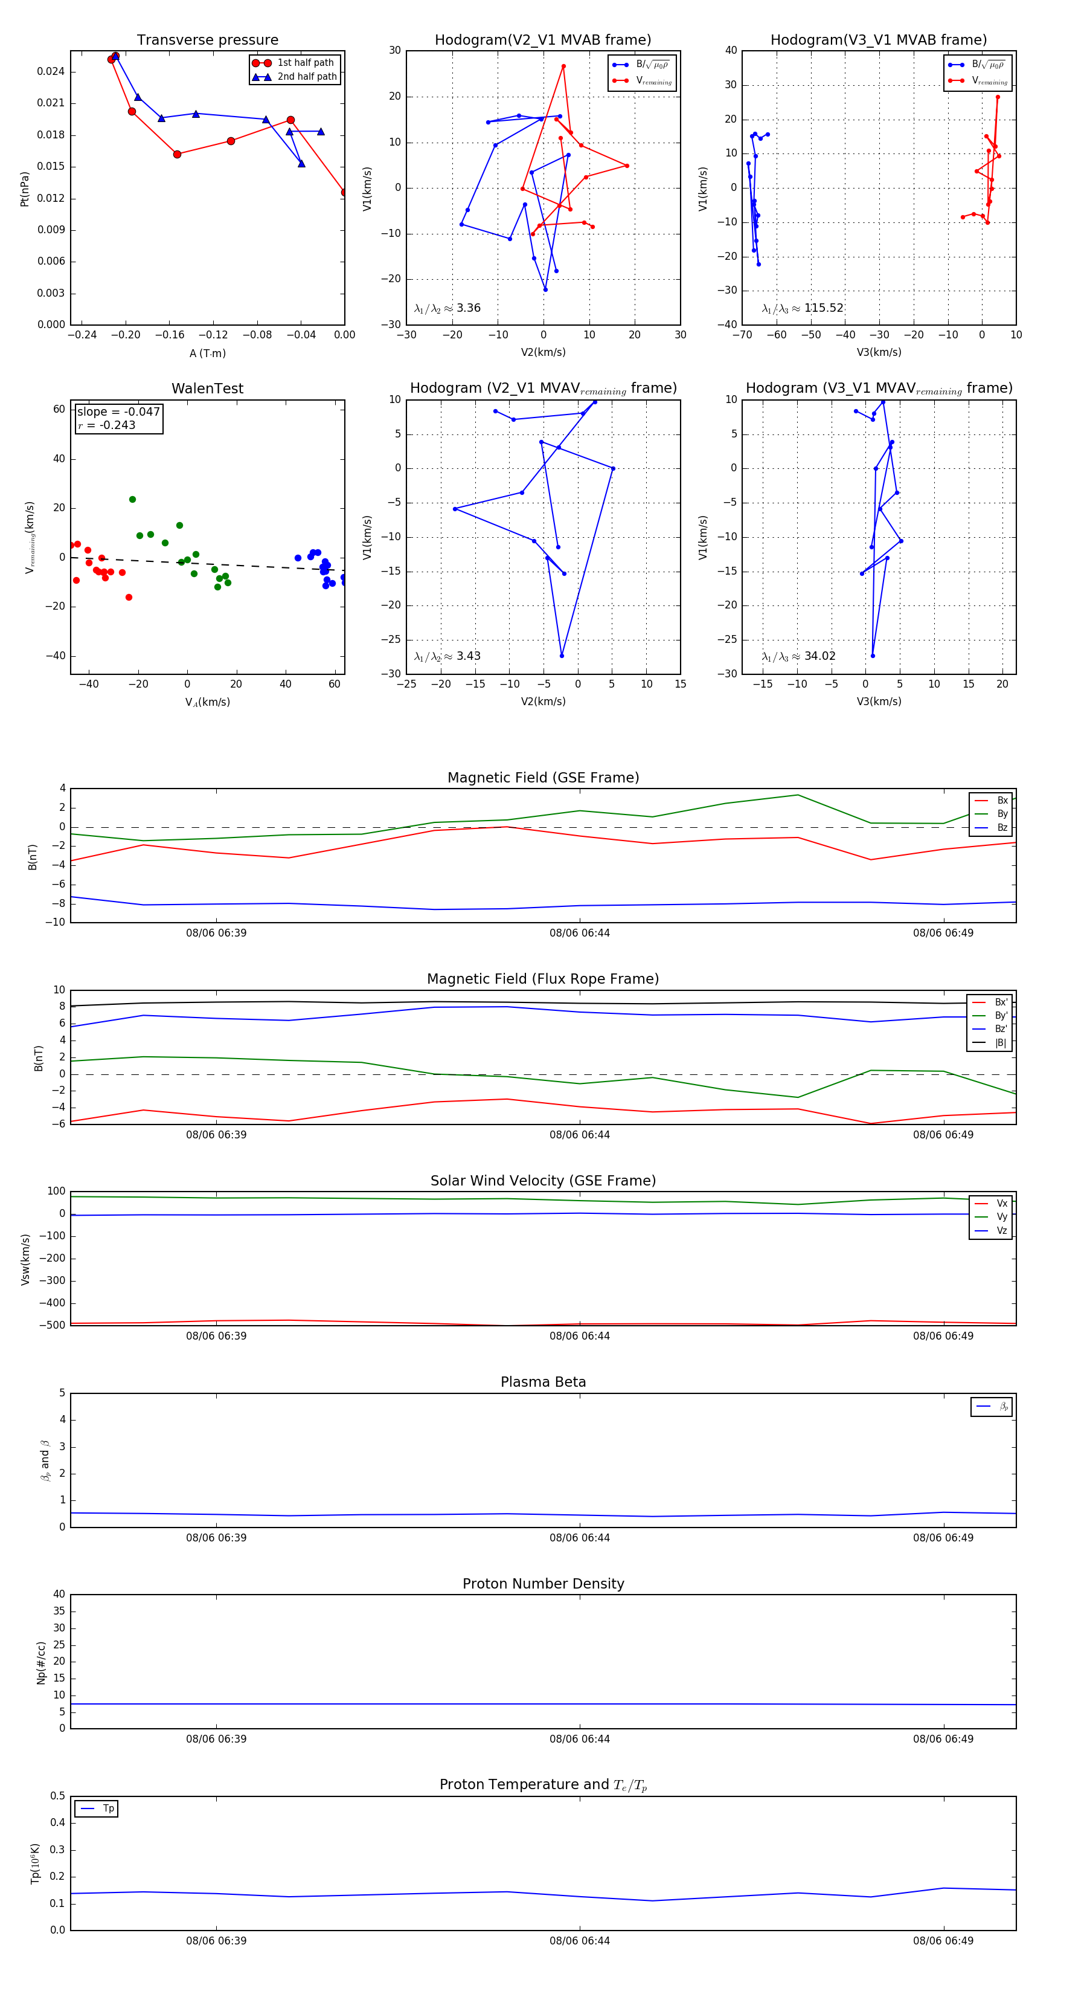Click the "Proton Number Density" title
The image size is (1087, 1994).
pyautogui.click(x=543, y=1584)
